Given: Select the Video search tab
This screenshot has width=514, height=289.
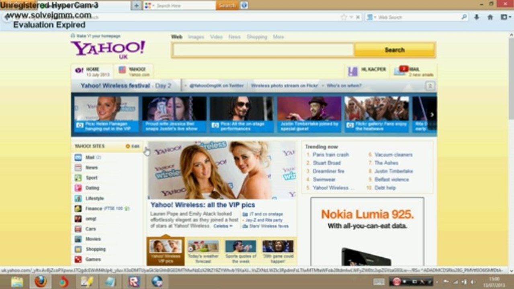Looking at the screenshot, I should pos(216,37).
